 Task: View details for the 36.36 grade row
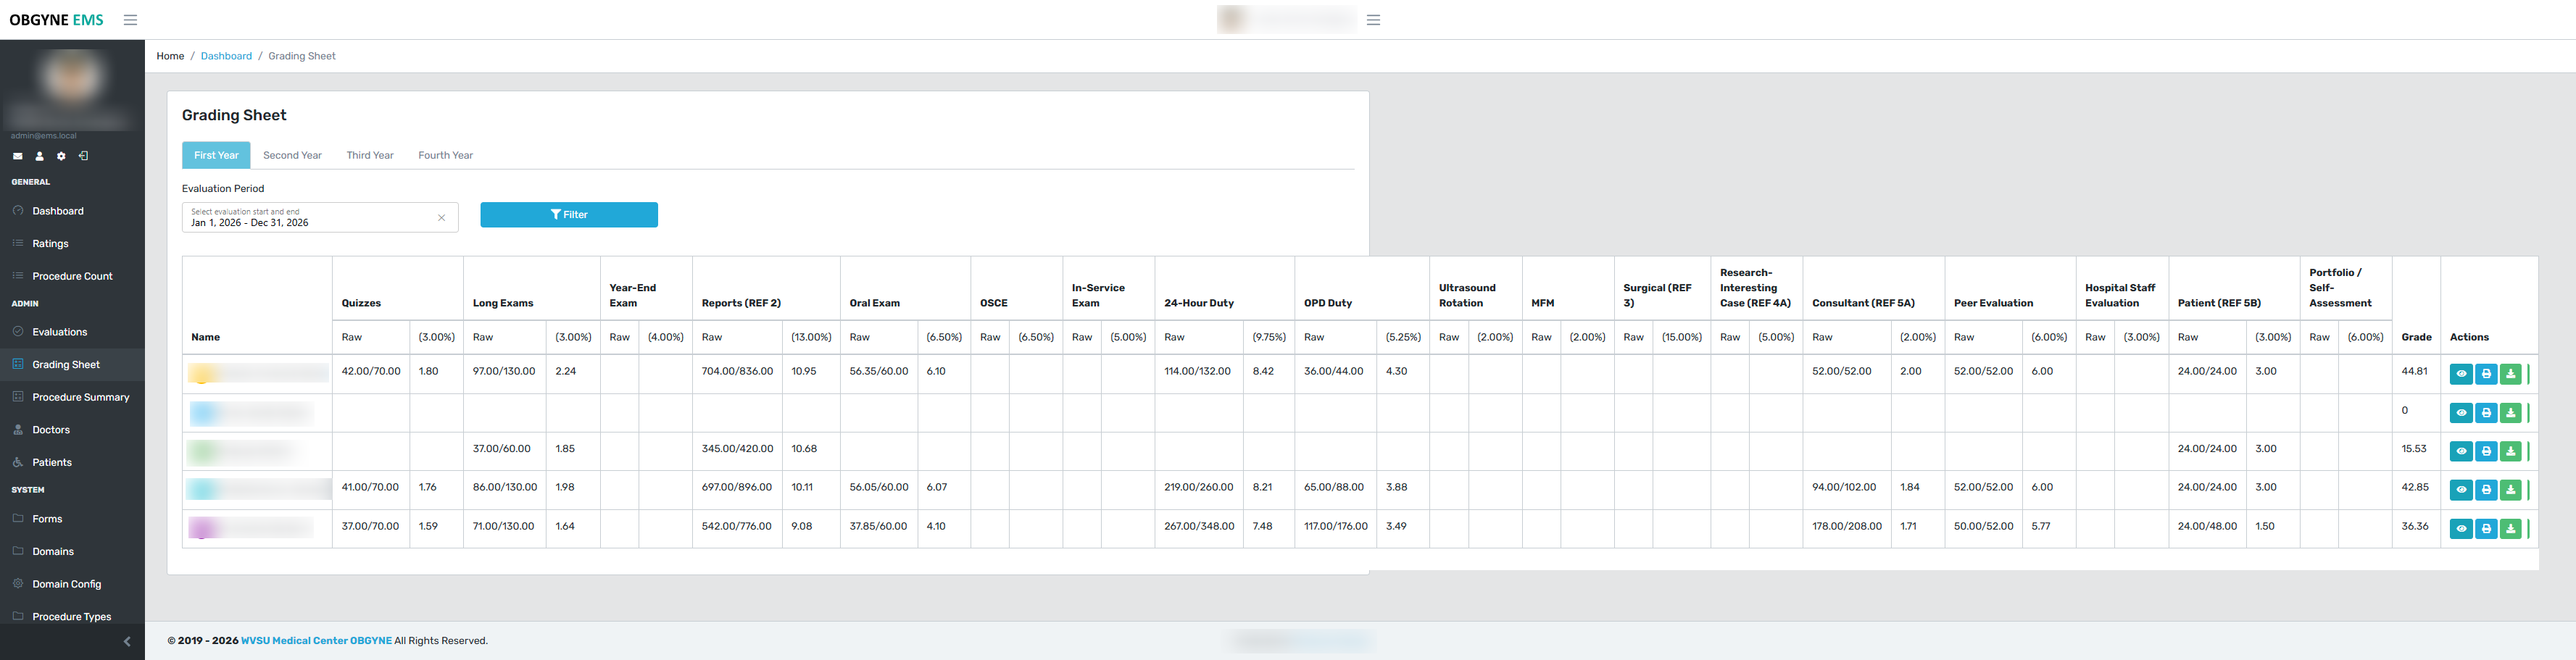pos(2461,528)
